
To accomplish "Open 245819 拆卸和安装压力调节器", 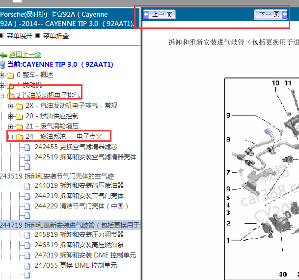I will pyautogui.click(x=79, y=234).
